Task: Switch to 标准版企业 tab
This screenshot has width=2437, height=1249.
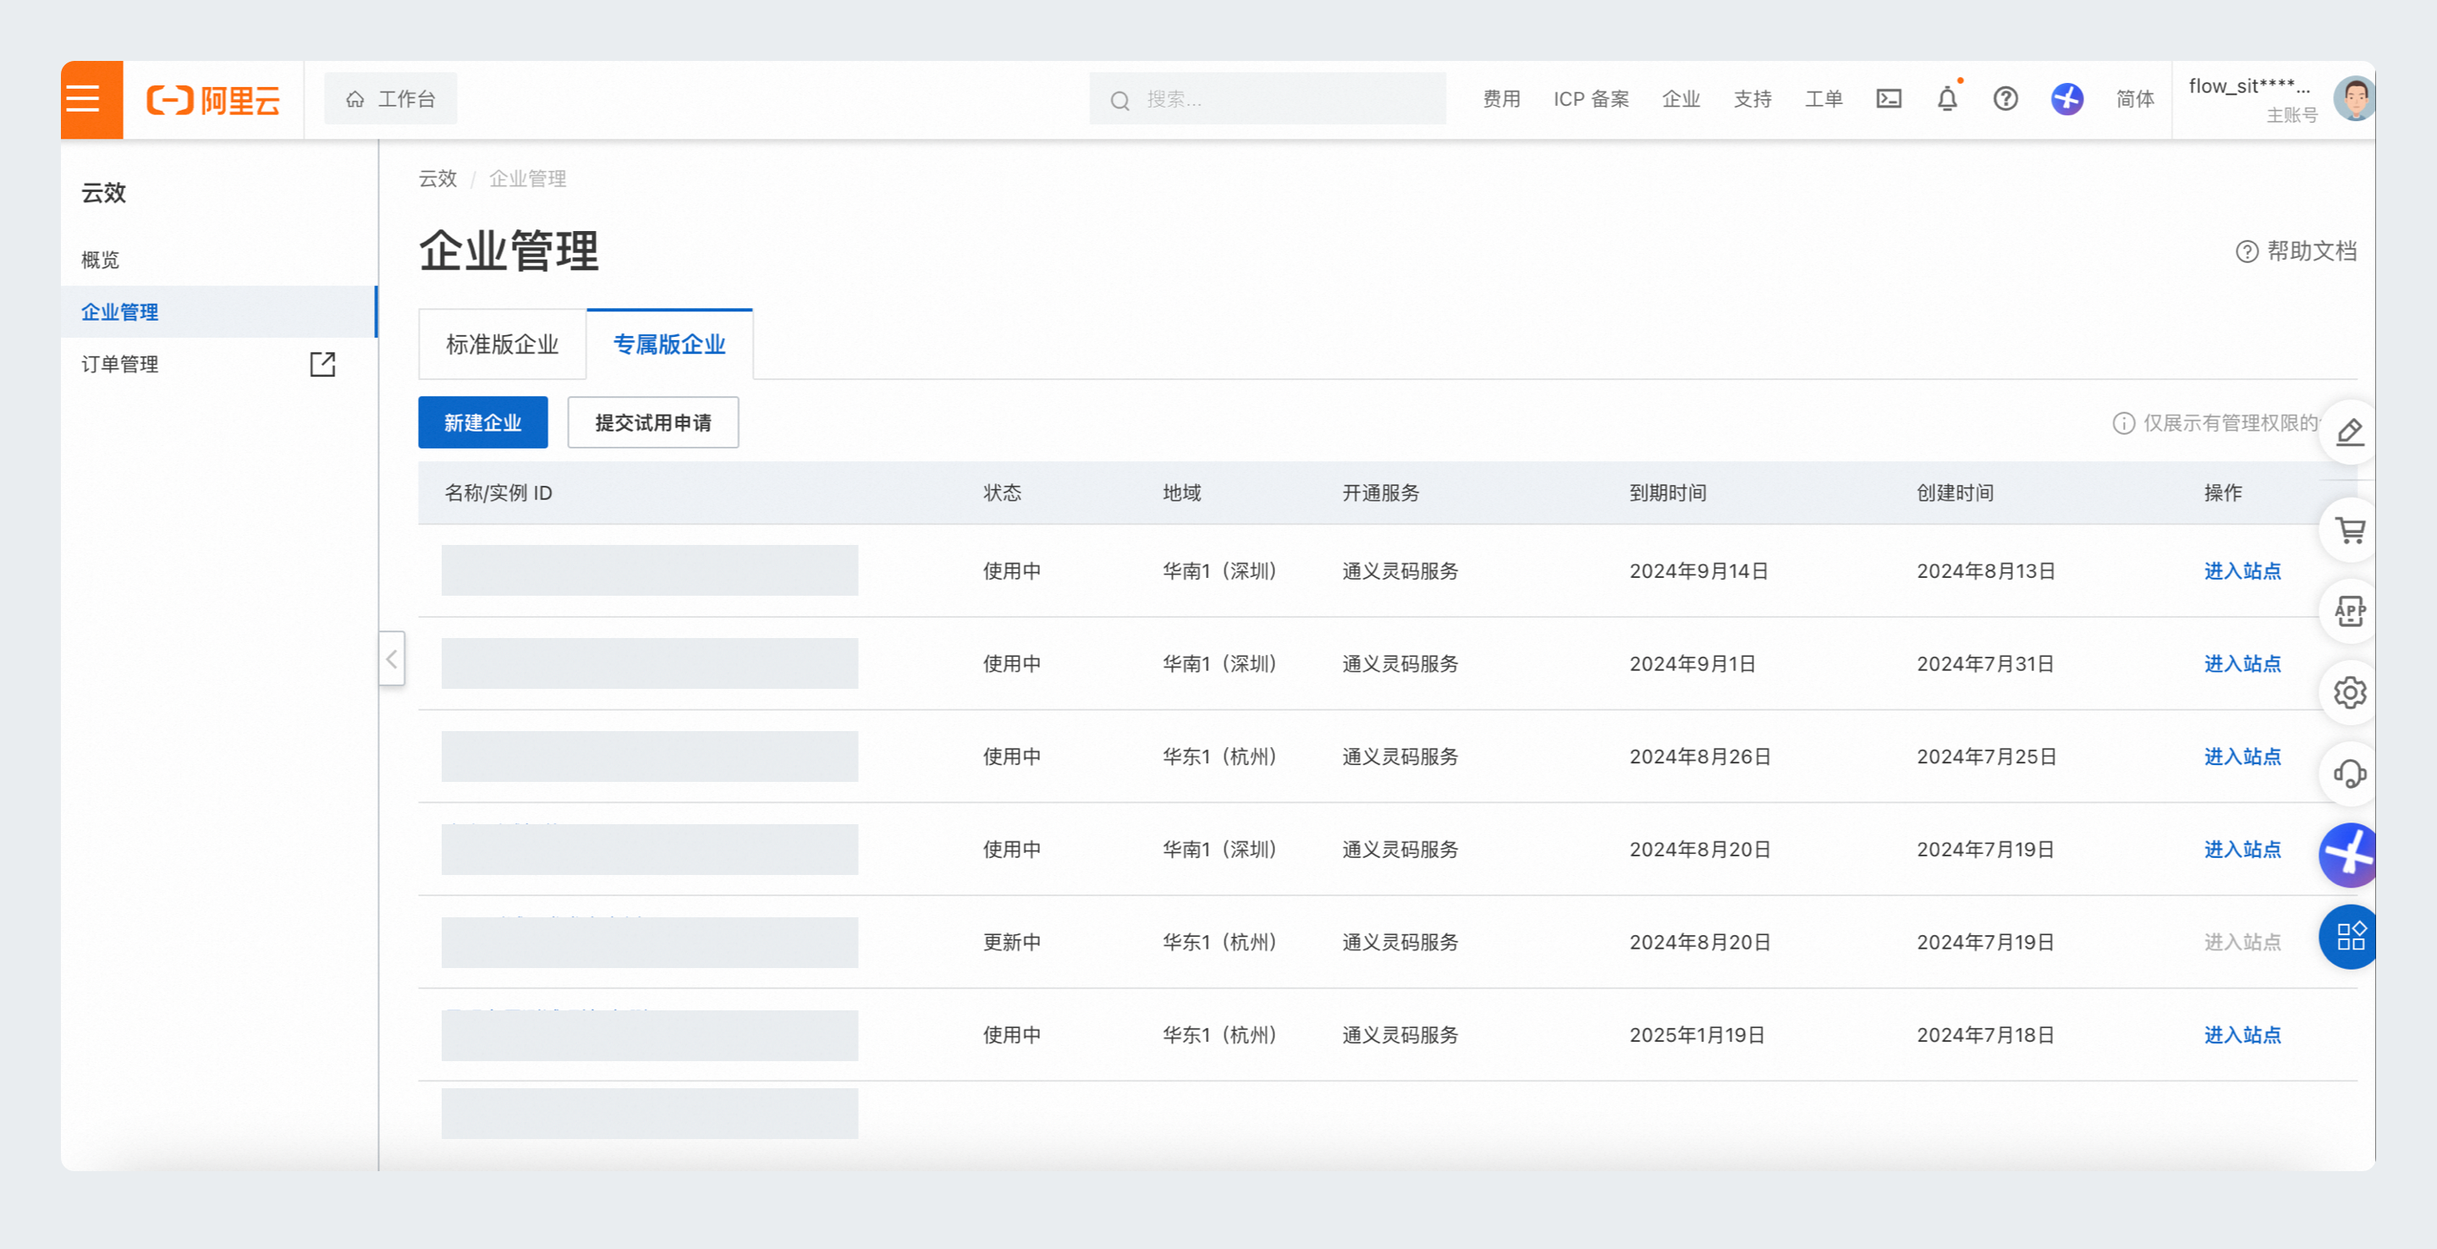Action: (x=503, y=344)
